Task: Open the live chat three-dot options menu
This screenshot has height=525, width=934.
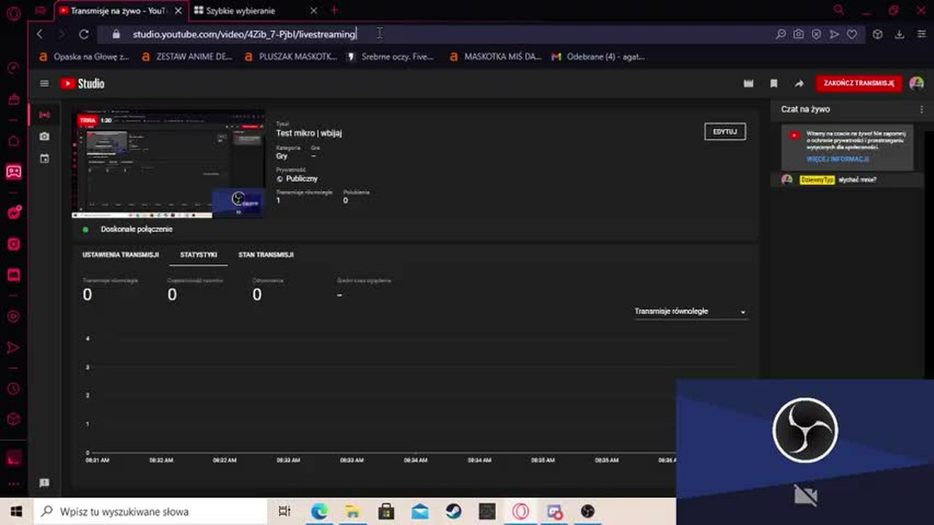Action: pos(922,109)
